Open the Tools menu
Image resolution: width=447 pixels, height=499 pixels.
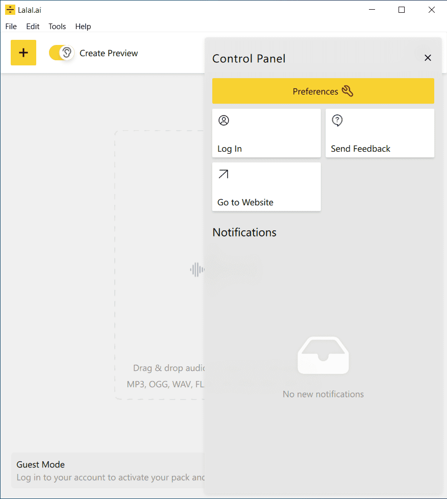(x=57, y=27)
